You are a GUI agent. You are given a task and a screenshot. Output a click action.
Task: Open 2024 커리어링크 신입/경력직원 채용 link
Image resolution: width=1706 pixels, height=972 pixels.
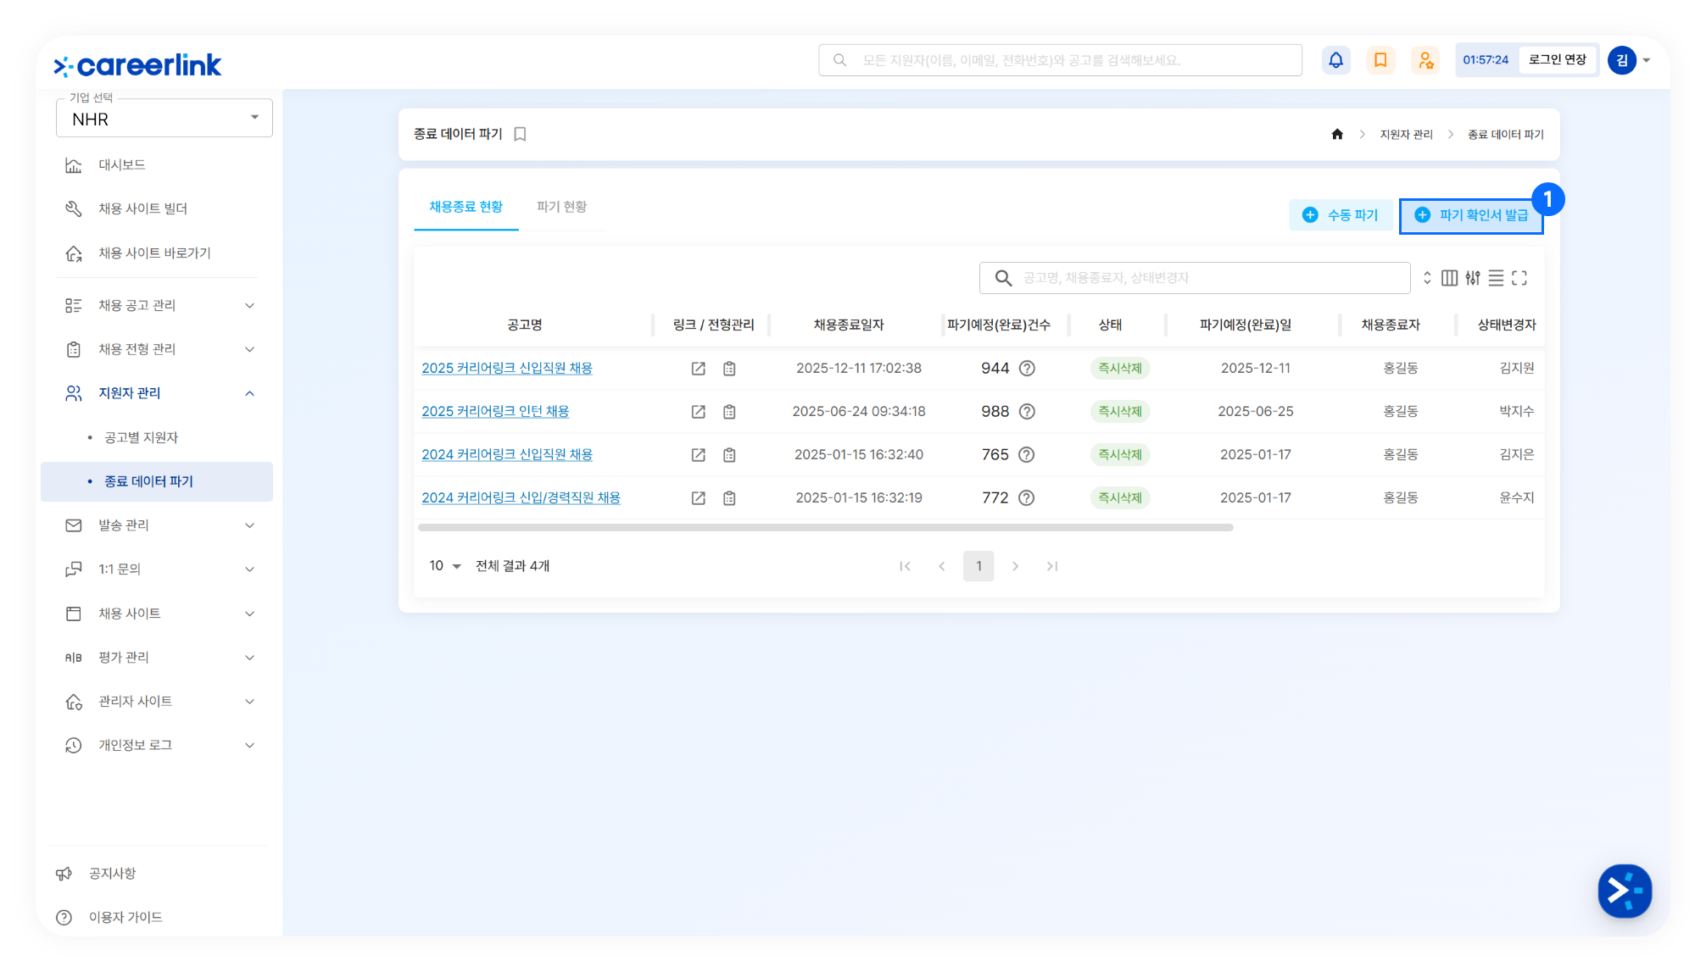pos(521,498)
